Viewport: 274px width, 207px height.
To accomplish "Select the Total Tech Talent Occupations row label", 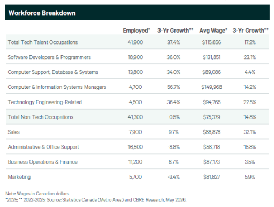I will tap(43, 42).
